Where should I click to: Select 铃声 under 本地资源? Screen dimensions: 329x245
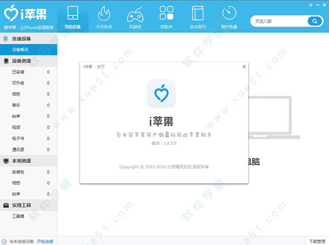(29, 194)
